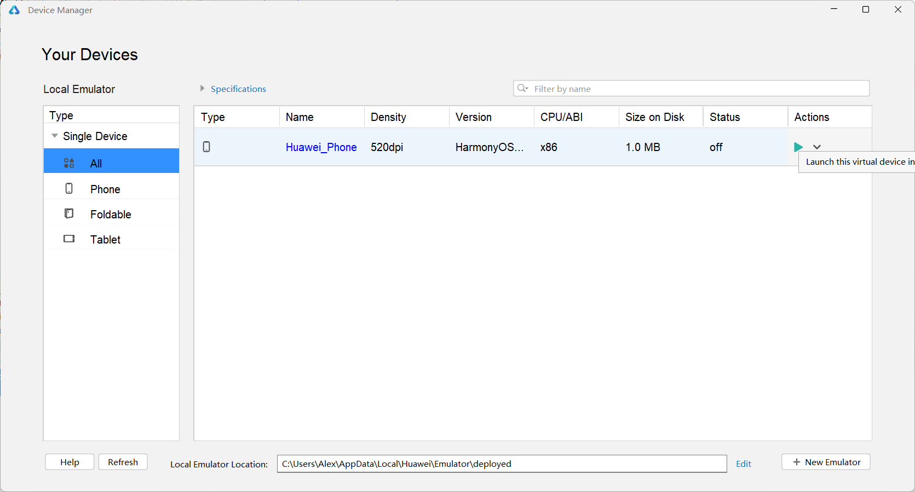The image size is (915, 492).
Task: Minimize the Device Manager window
Action: tap(834, 9)
